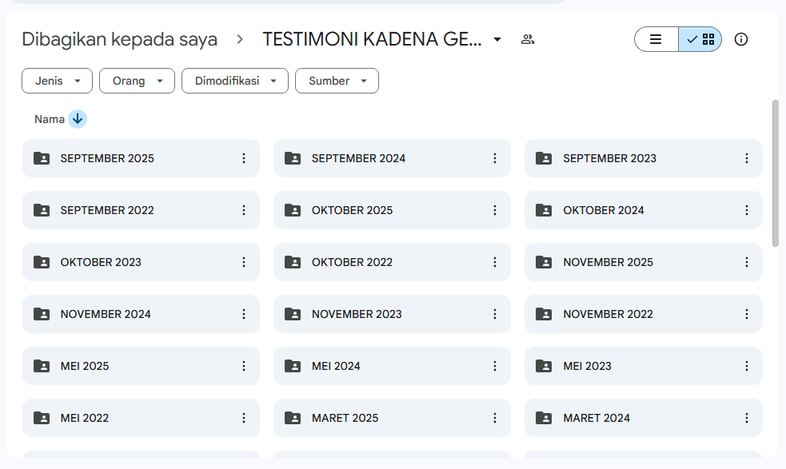This screenshot has height=469, width=786.
Task: Click the manage members icon beside folder title
Action: [527, 38]
